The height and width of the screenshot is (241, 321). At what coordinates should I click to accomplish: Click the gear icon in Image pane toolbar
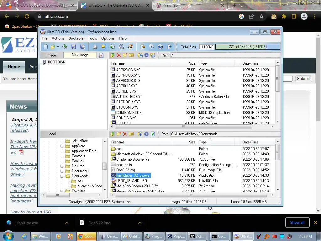pos(146,55)
